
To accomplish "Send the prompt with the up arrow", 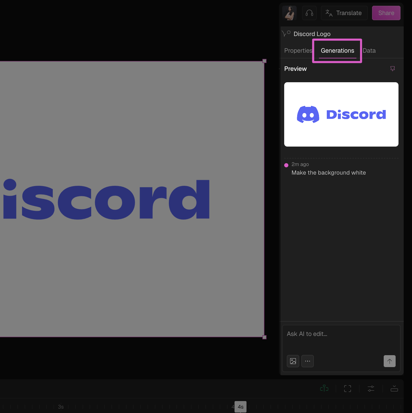I will 390,361.
